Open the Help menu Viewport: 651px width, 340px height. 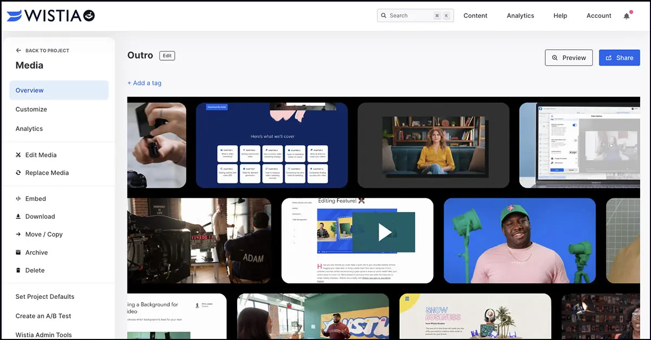click(560, 16)
